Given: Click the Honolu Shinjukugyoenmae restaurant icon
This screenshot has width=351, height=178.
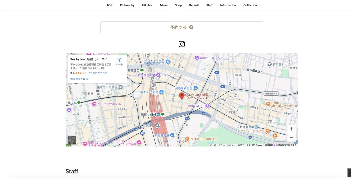Looking at the screenshot, I should 268,104.
